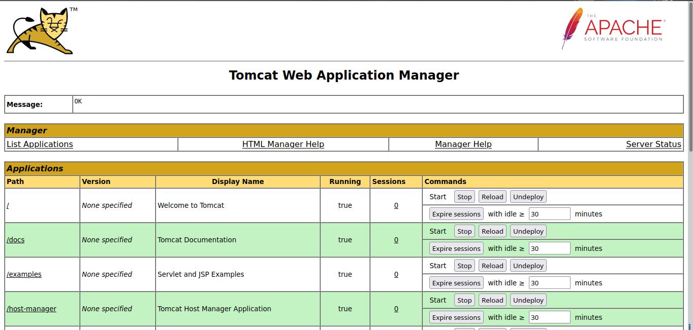
Task: Click the 'Start' label for root / app
Action: [438, 197]
